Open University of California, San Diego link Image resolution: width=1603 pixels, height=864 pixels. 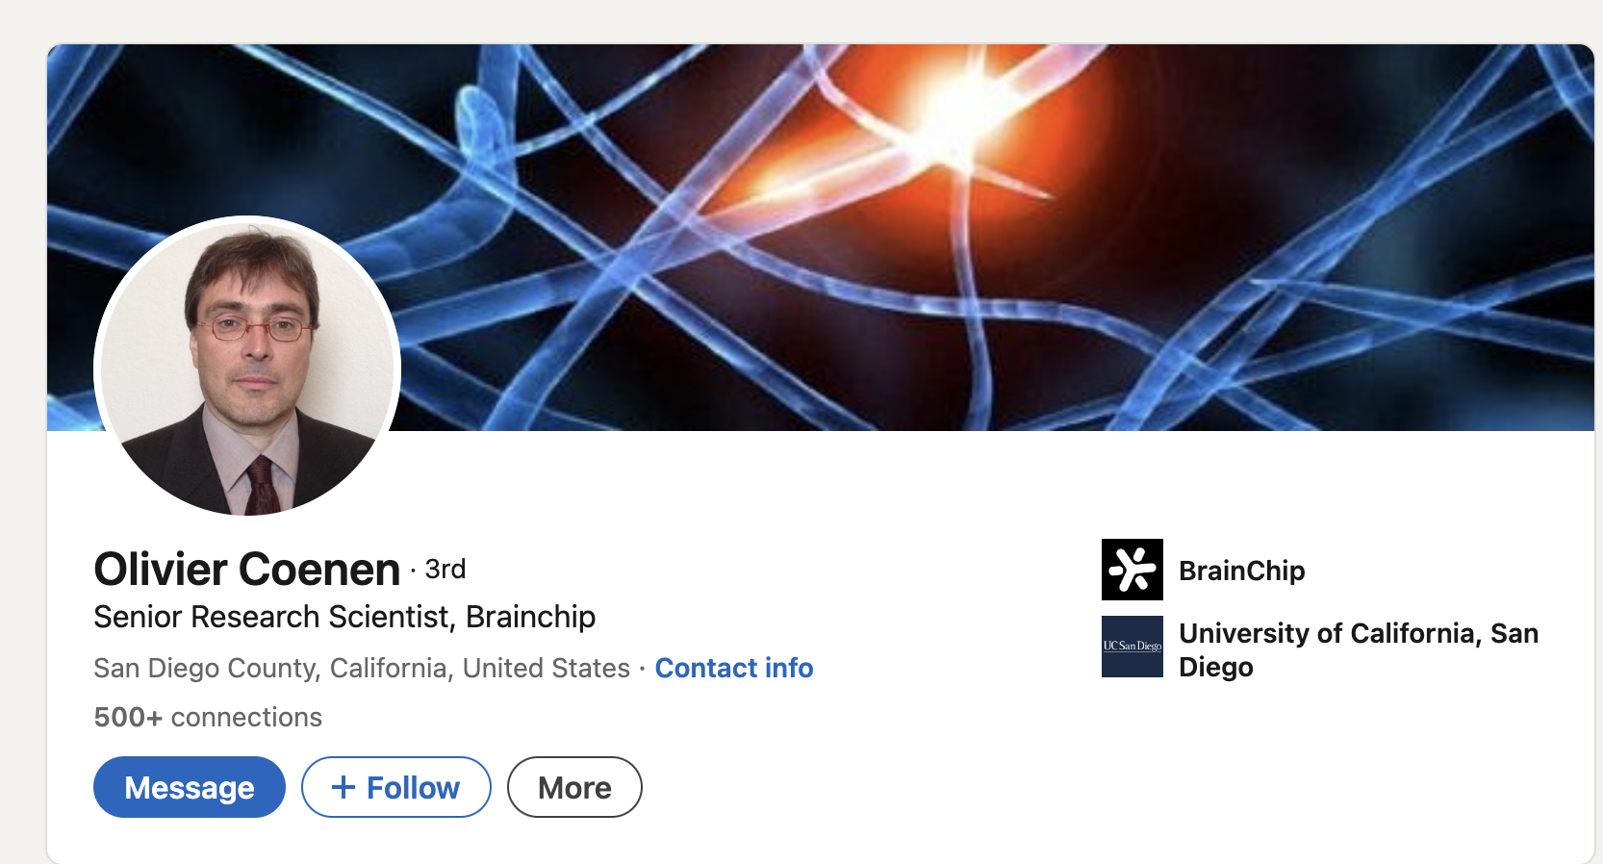point(1358,633)
